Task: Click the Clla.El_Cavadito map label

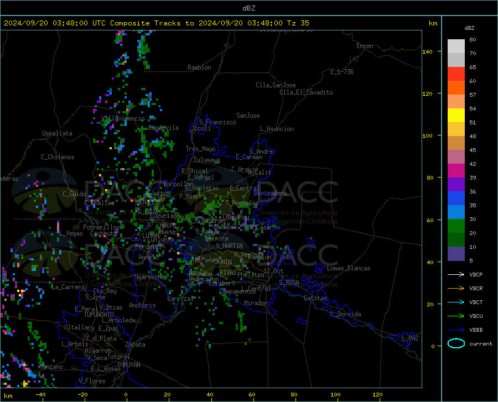Action: tap(306, 92)
